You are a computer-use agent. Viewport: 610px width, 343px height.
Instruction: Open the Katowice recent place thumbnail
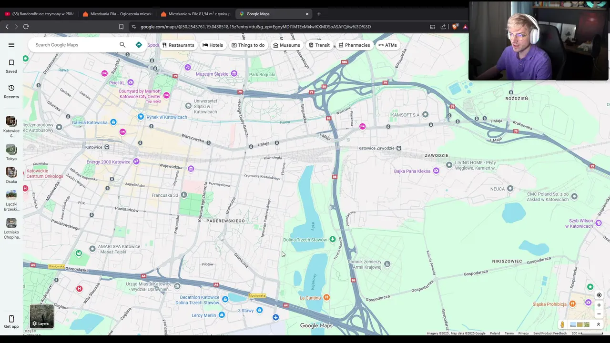point(11,121)
